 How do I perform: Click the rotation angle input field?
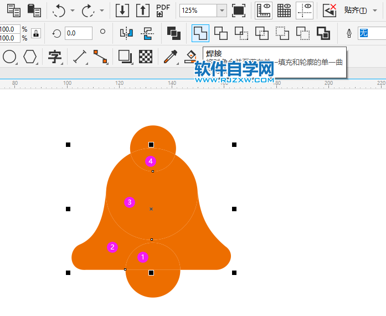[x=79, y=33]
